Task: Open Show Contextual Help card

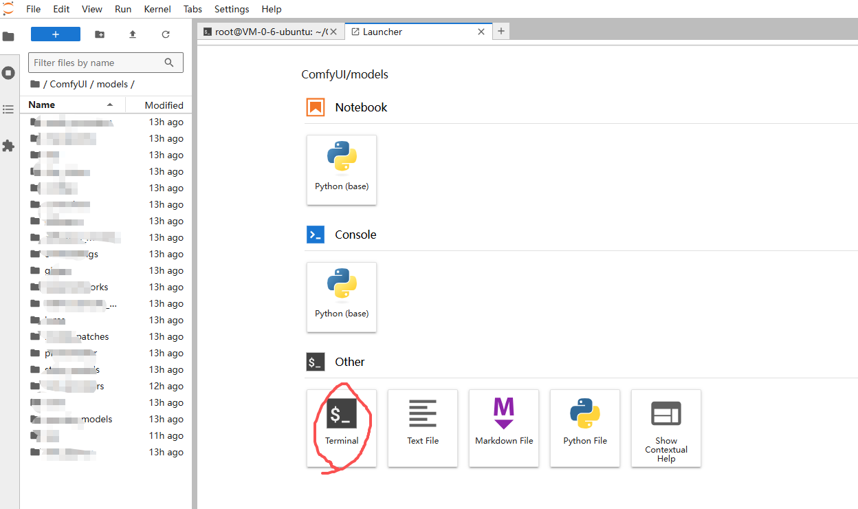Action: click(666, 428)
